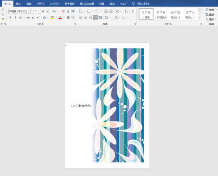Click the numbered list icon

89,11
